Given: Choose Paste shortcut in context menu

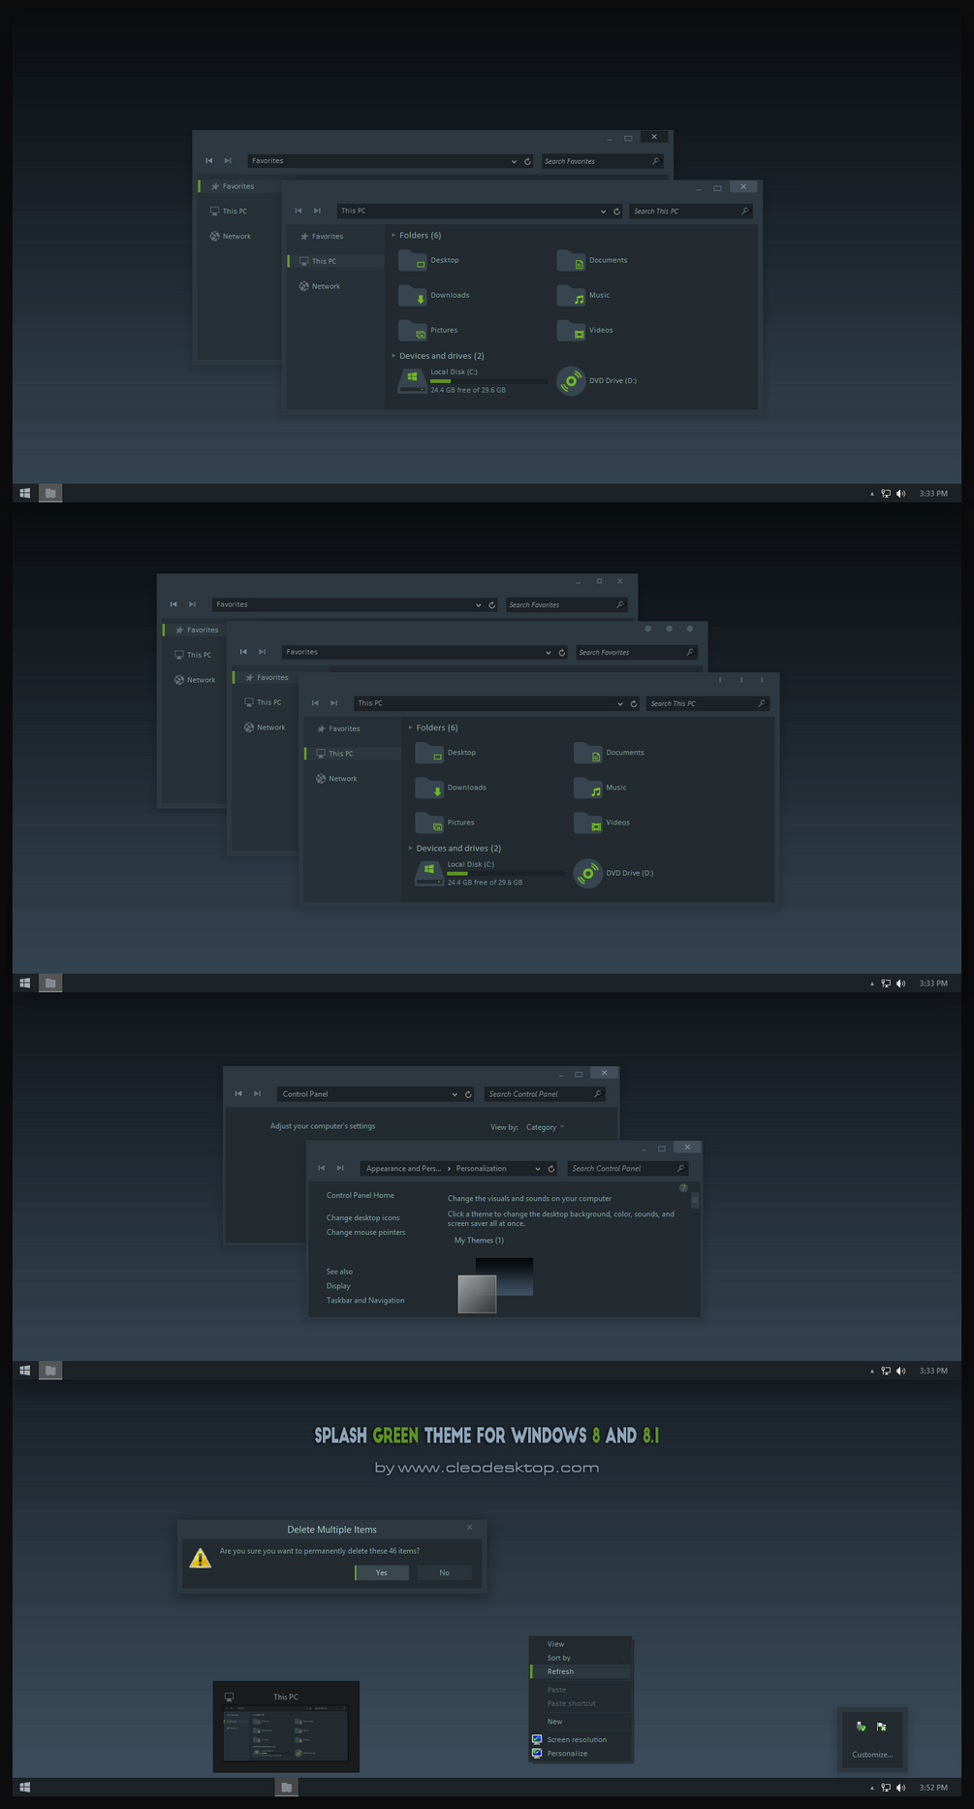Looking at the screenshot, I should coord(581,1703).
